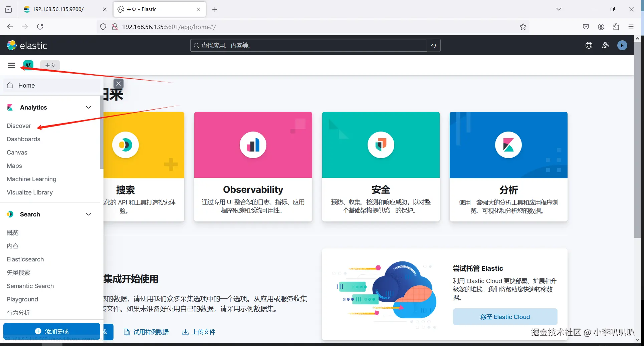Open 行为分析 in the sidebar

18,312
